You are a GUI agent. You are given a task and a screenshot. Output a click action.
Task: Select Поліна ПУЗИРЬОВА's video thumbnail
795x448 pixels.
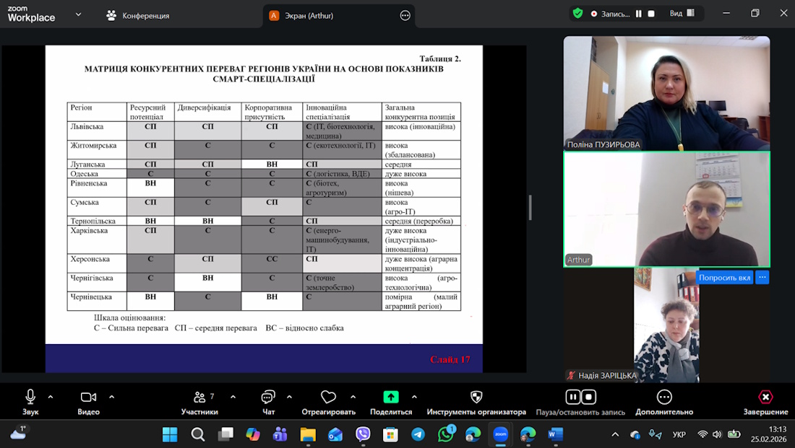(666, 93)
